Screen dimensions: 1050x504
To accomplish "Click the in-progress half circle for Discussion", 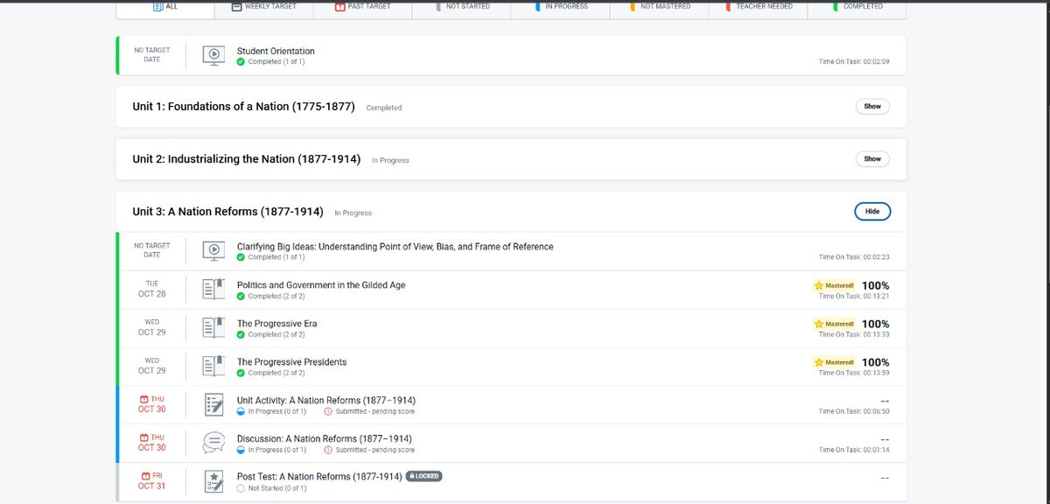I will coord(241,450).
